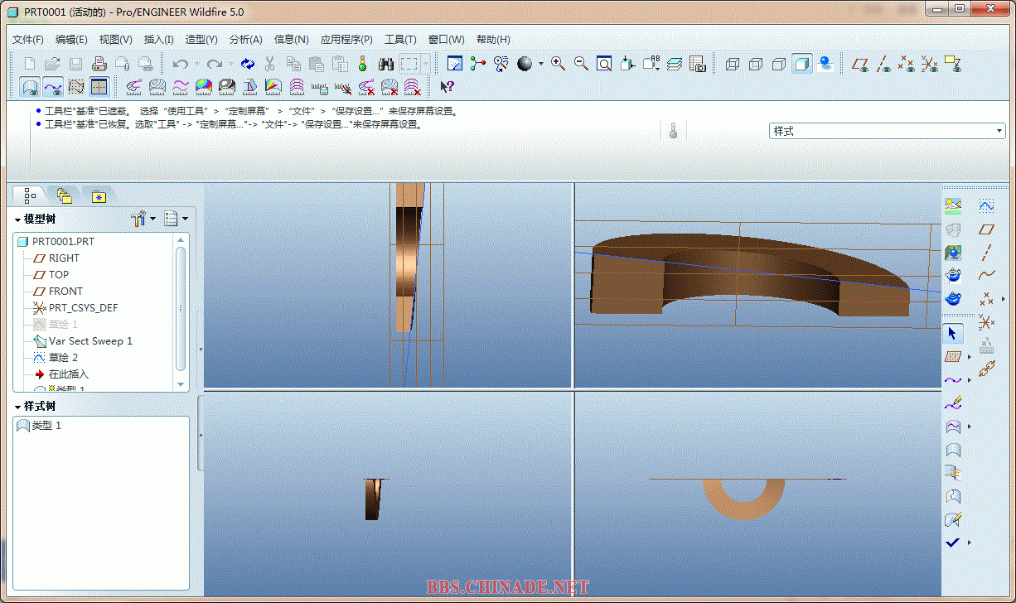
Task: Toggle datum planes visibility
Action: (861, 64)
